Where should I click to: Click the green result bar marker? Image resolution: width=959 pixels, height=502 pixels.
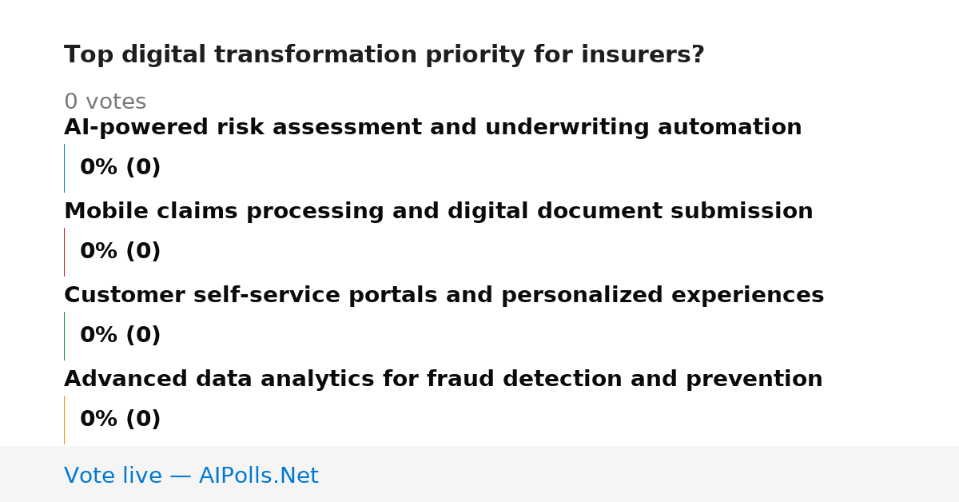tap(65, 336)
